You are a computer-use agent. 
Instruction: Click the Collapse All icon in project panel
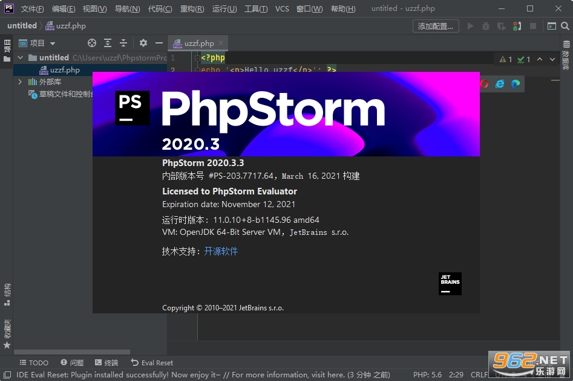point(123,43)
